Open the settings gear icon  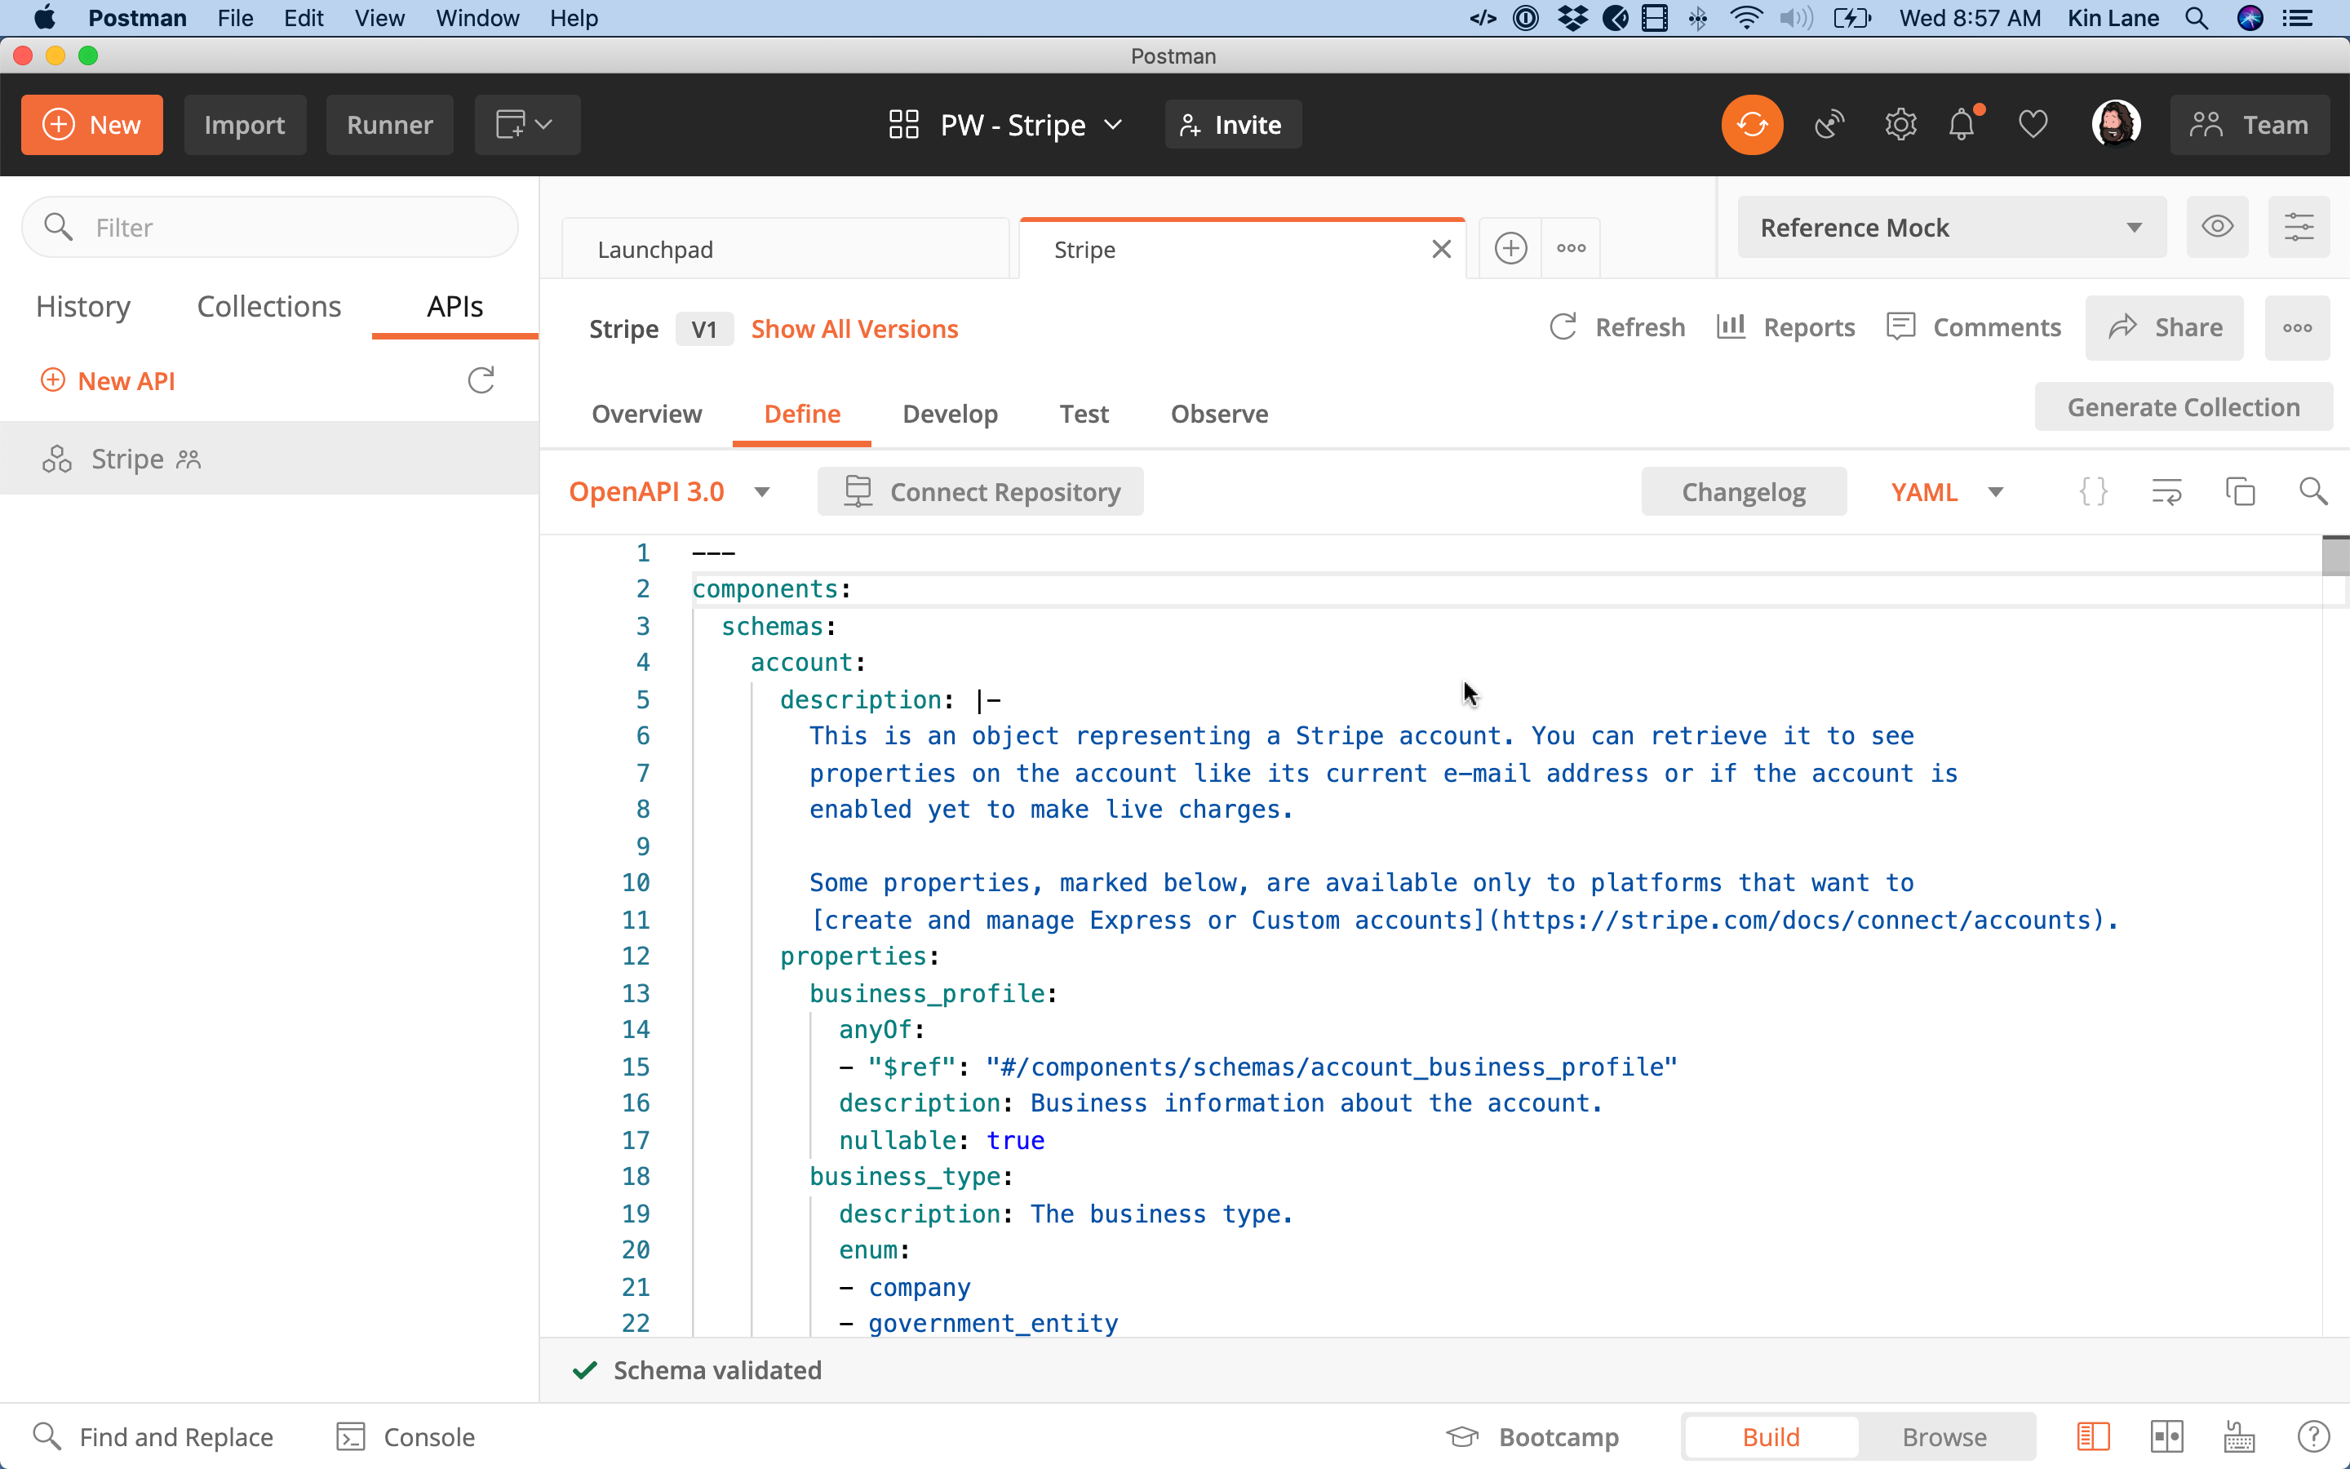coord(1900,124)
